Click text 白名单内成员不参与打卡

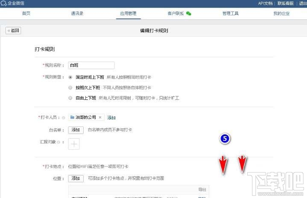[110, 130]
